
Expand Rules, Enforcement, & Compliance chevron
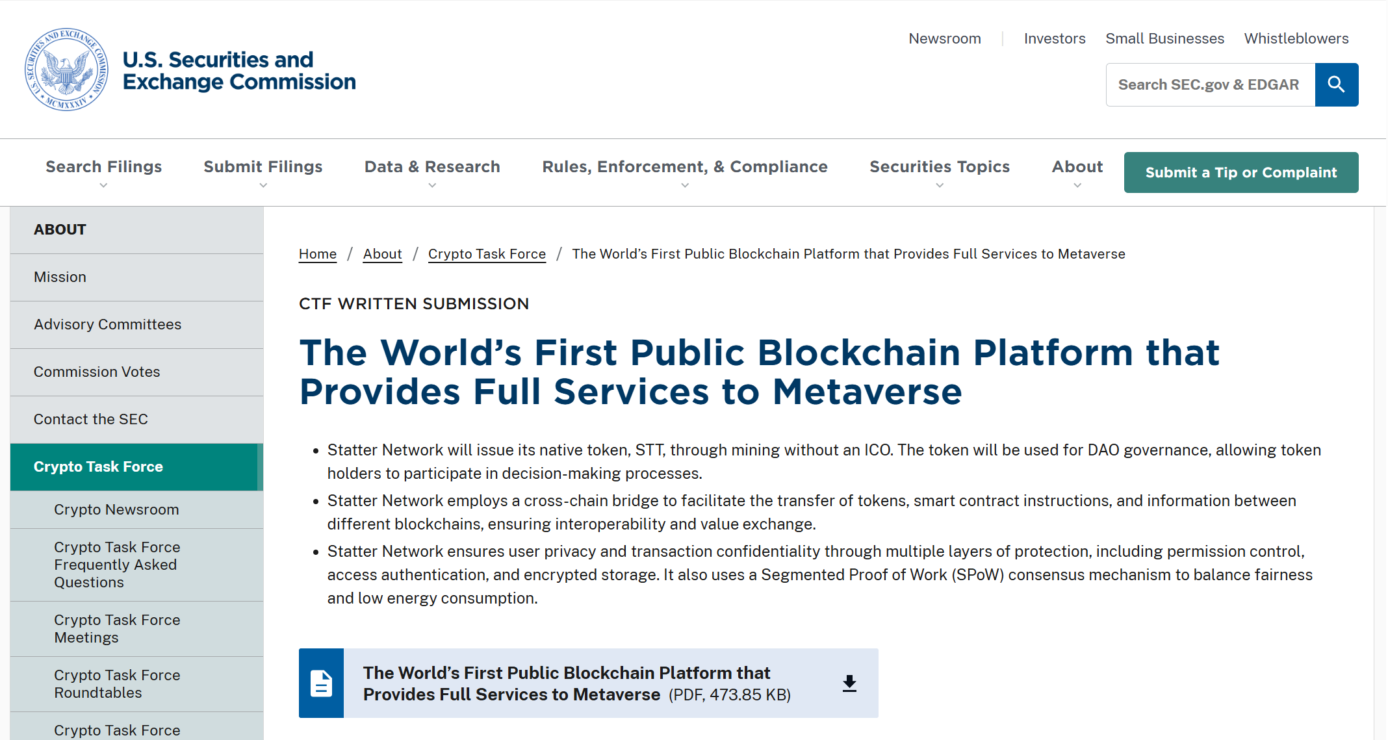click(x=685, y=186)
